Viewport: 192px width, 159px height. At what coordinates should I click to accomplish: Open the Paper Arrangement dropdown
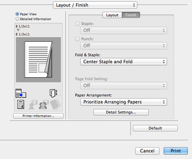124,102
